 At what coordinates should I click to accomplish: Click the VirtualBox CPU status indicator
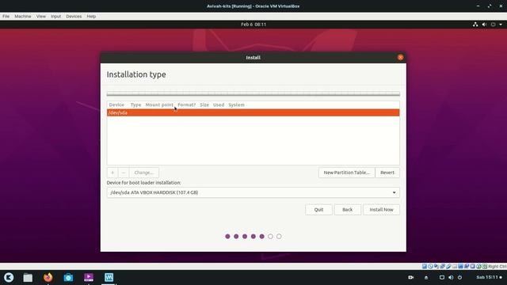[x=472, y=266]
